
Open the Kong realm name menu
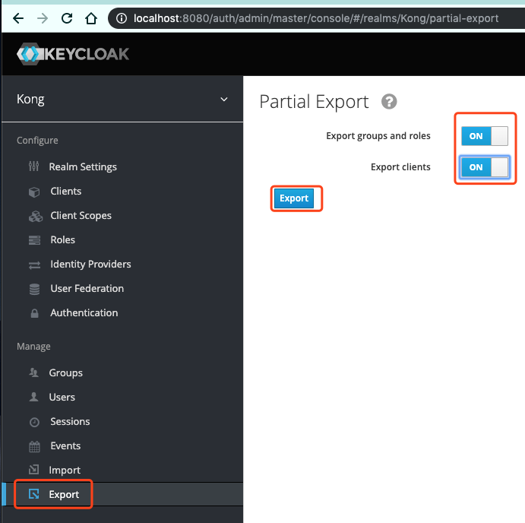(x=30, y=100)
